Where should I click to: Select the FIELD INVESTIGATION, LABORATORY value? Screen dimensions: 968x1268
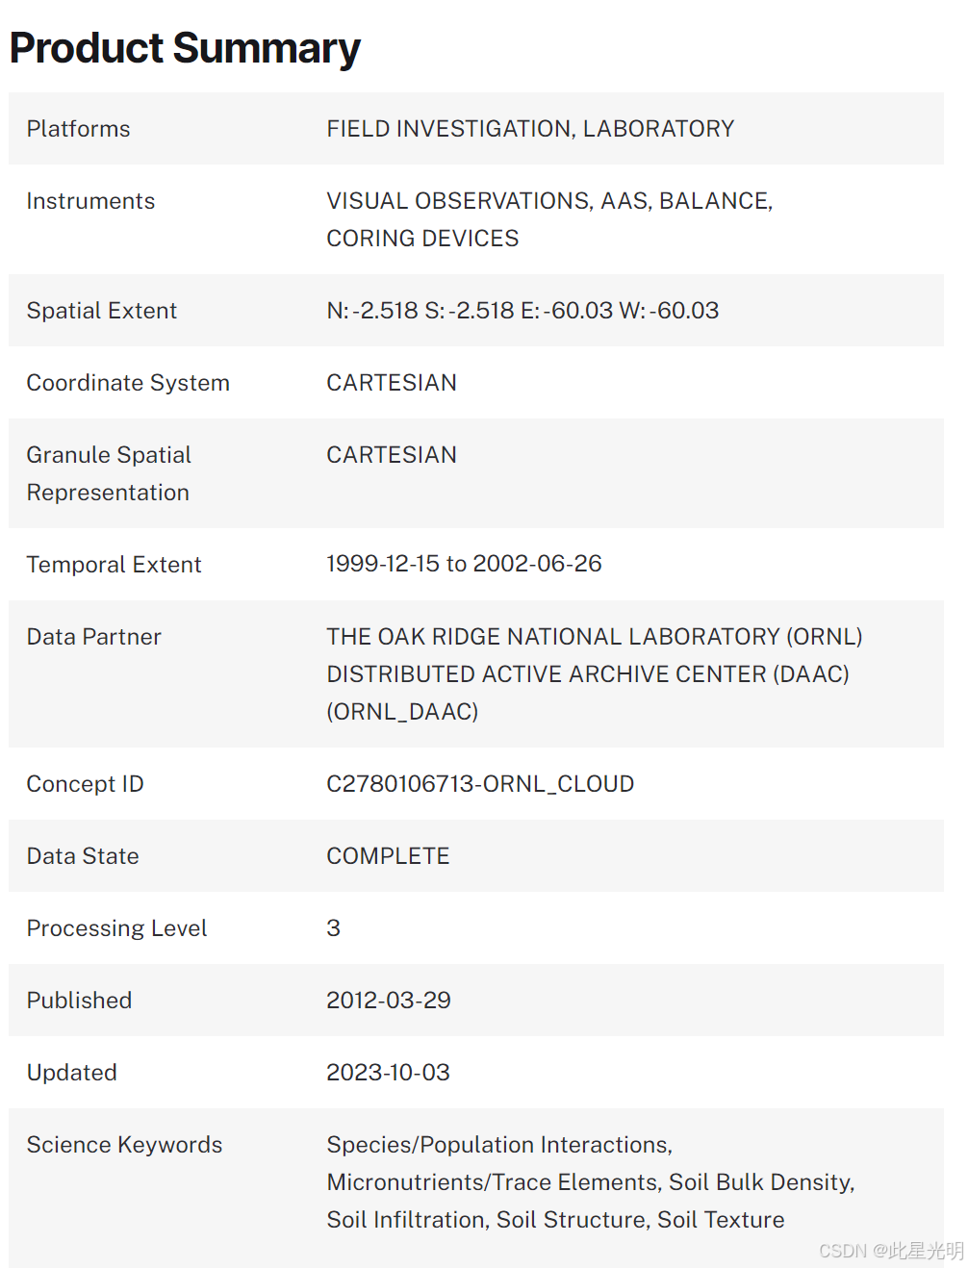coord(529,129)
